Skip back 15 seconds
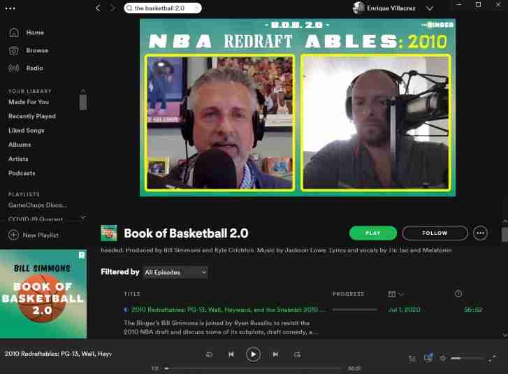The height and width of the screenshot is (374, 508). tap(210, 354)
